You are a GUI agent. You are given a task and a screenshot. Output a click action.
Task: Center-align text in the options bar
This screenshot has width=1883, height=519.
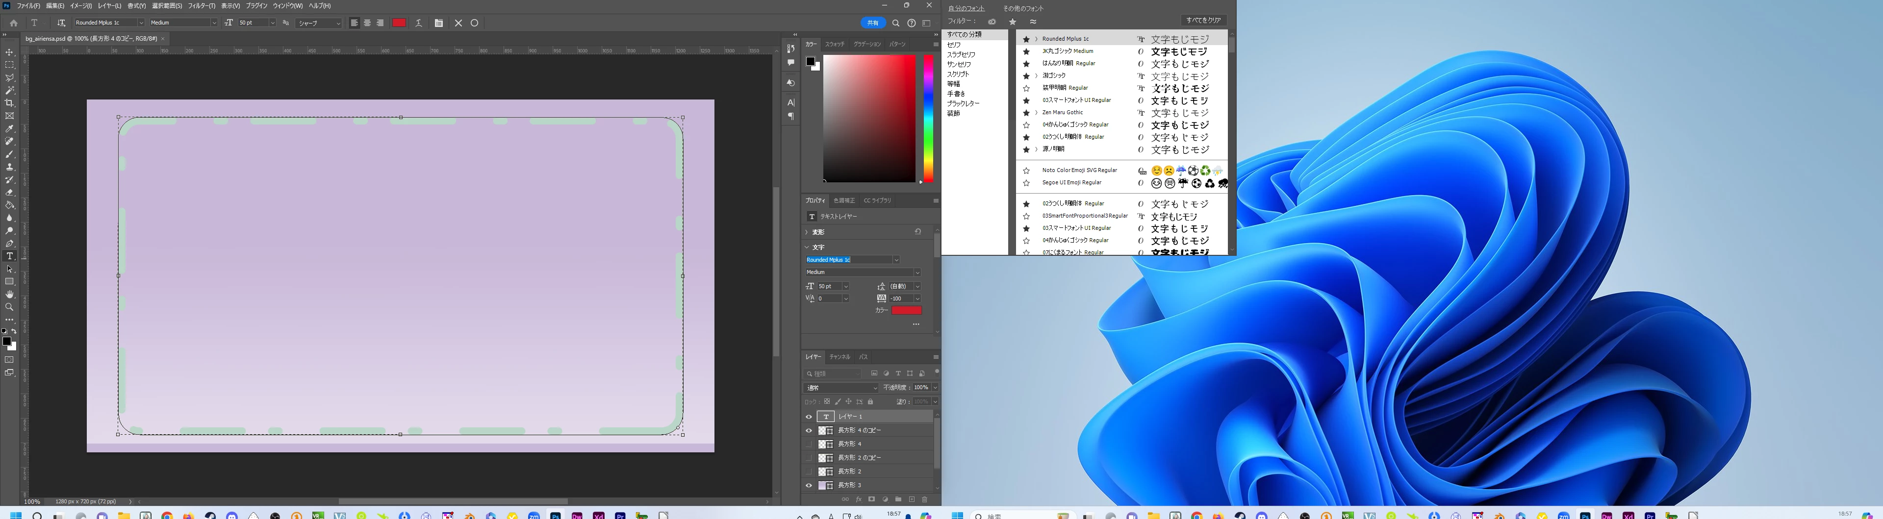click(x=367, y=23)
